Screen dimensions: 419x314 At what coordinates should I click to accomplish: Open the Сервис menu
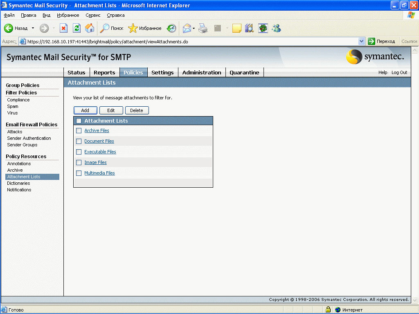[x=93, y=15]
